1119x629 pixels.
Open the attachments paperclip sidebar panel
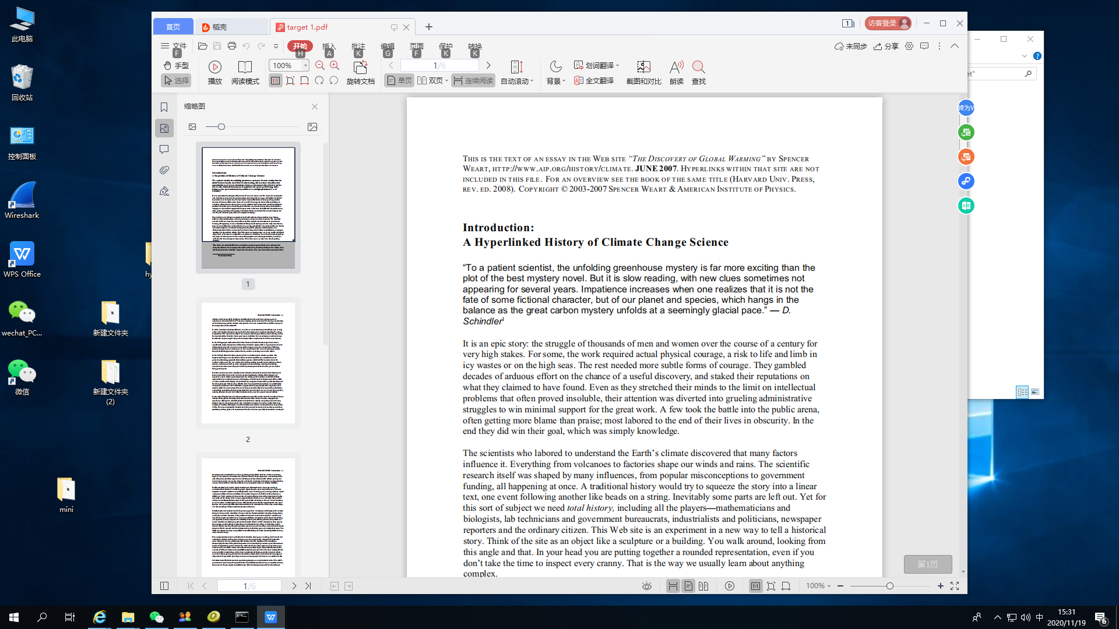pos(164,170)
